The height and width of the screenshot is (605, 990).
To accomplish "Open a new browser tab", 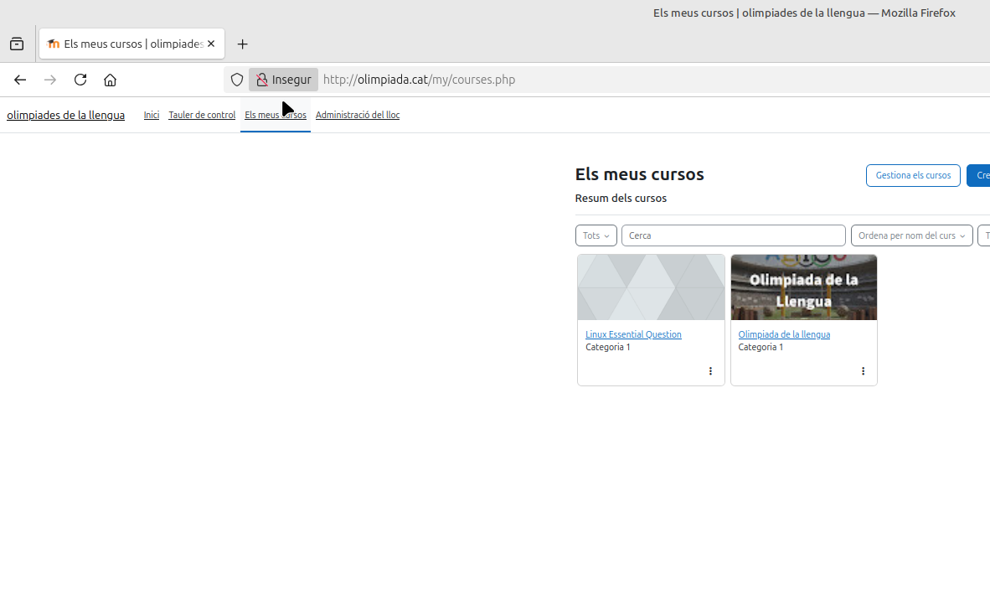I will [243, 44].
